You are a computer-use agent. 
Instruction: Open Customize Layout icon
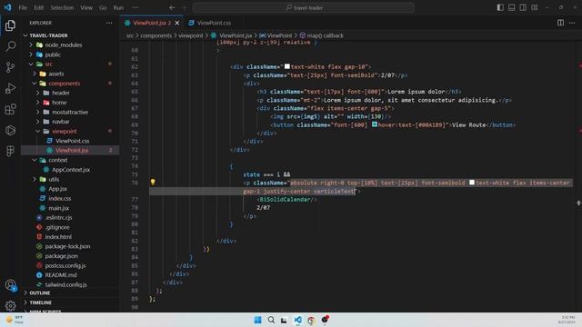[535, 7]
